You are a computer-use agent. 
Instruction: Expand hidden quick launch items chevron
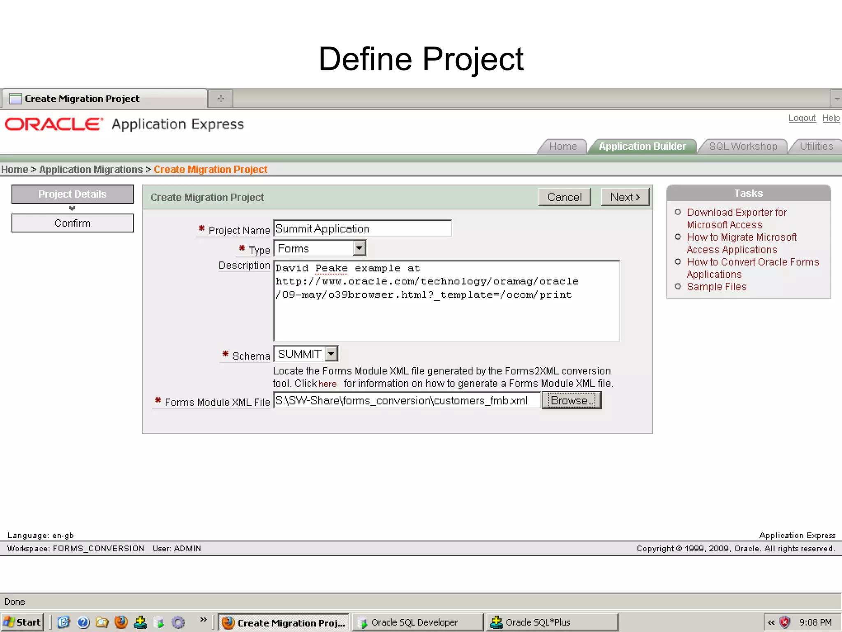(x=203, y=619)
